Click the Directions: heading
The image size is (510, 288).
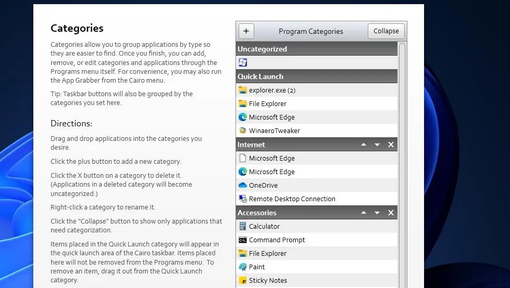pyautogui.click(x=71, y=123)
